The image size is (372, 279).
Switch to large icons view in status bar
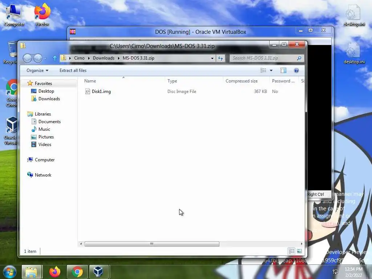tap(299, 251)
